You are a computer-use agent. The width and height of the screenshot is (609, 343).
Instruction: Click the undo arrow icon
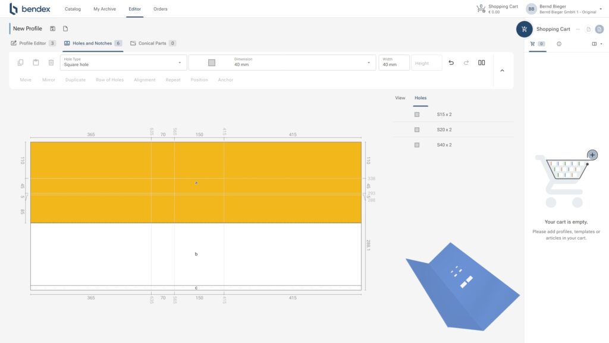(x=451, y=62)
